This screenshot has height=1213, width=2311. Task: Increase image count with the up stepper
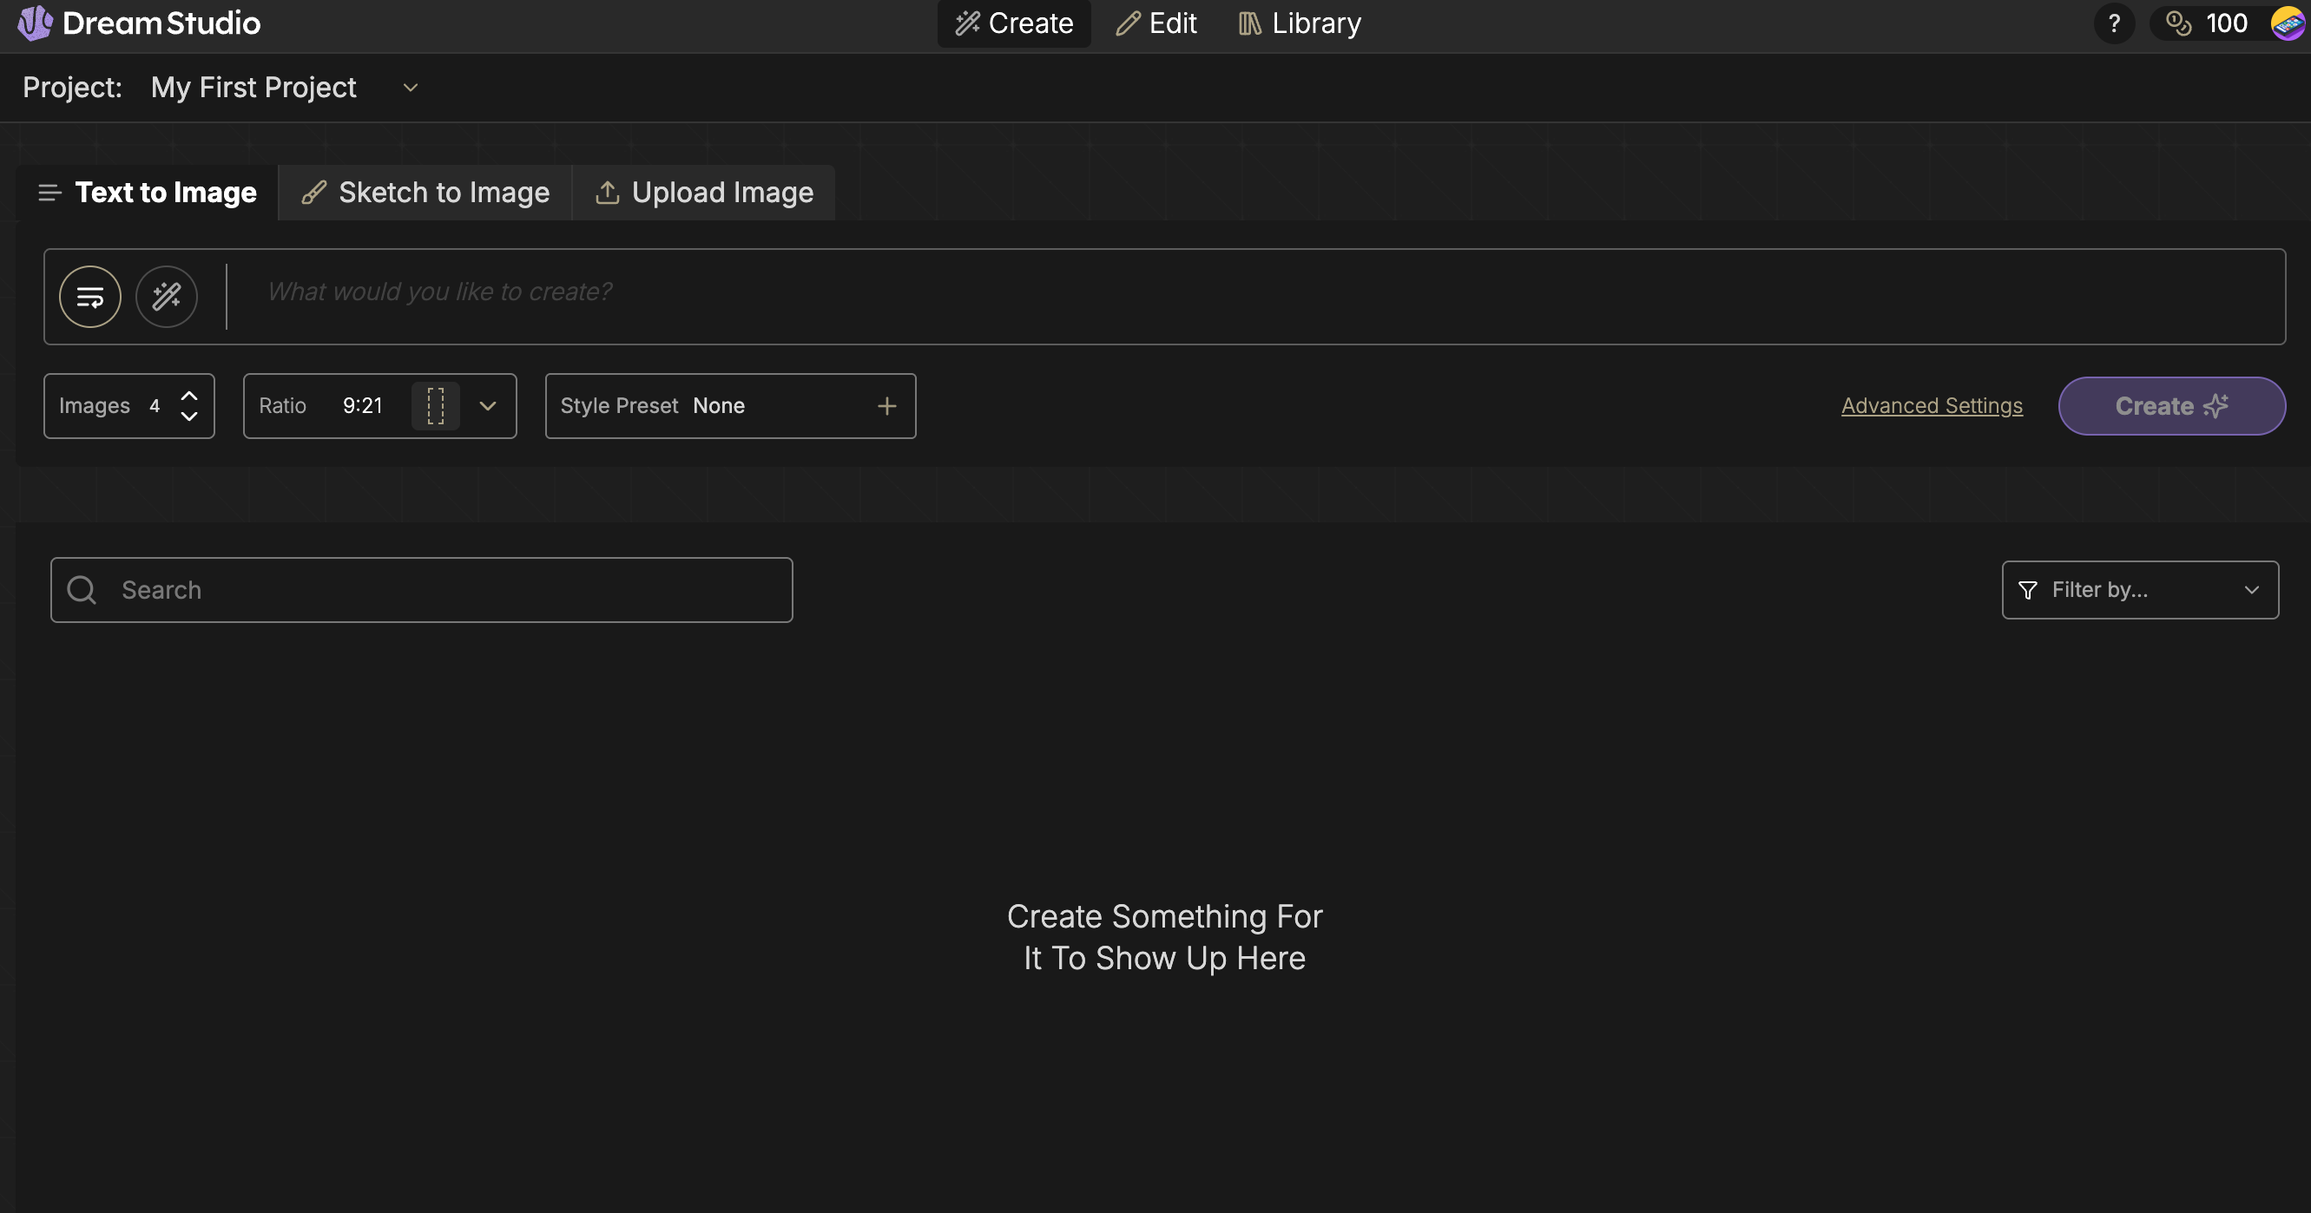(x=189, y=396)
